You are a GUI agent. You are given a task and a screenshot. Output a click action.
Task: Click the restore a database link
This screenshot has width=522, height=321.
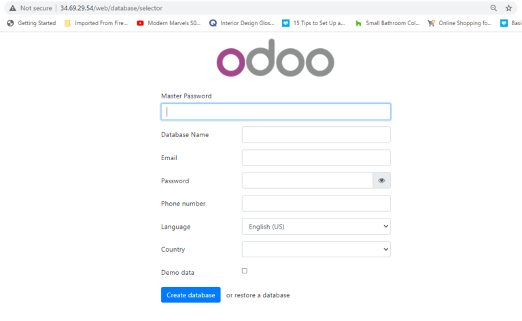pos(262,295)
